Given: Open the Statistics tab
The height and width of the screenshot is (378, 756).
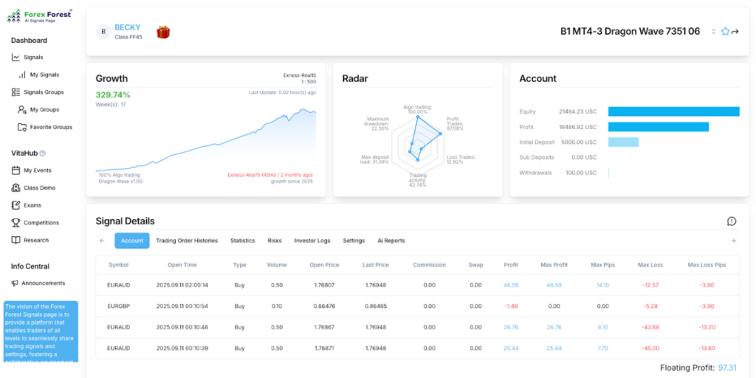Looking at the screenshot, I should coord(242,241).
